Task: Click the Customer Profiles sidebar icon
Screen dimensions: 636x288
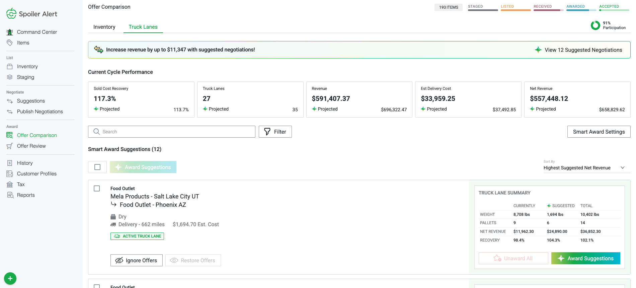Action: click(10, 174)
